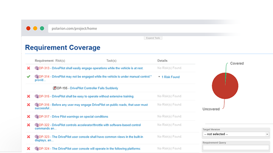
Task: Click the red X status icon for DP-324
Action: 29,148
